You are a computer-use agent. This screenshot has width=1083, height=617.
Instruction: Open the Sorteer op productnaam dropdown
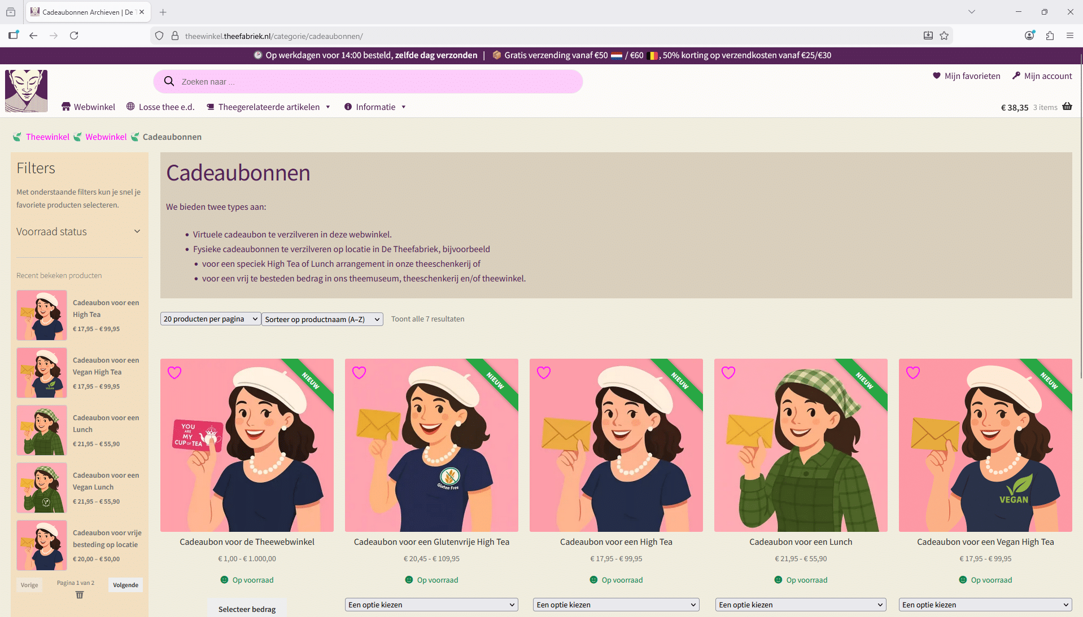click(x=322, y=320)
